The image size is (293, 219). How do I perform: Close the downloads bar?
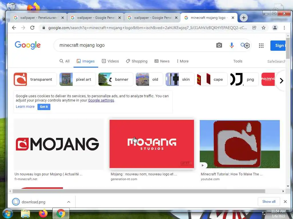(285, 202)
